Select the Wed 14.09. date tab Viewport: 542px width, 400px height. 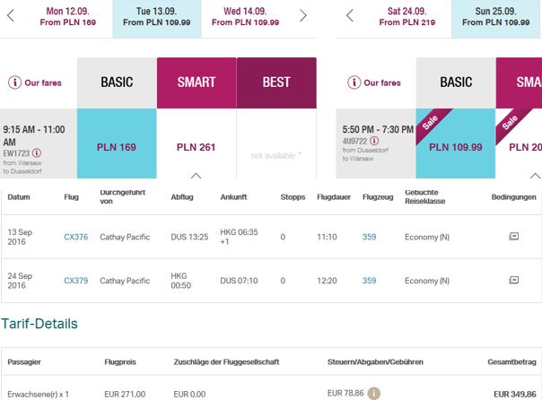245,16
